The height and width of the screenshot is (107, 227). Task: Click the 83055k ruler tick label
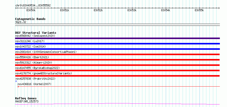(x=199, y=10)
